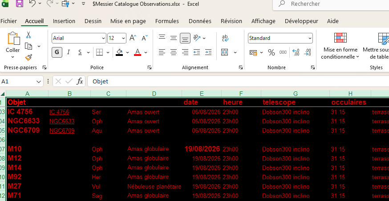Open Alignement settings dialog launcher

point(241,67)
